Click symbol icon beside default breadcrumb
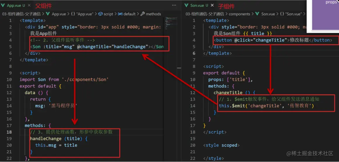Screen dimensions: 339x162 [120, 14]
